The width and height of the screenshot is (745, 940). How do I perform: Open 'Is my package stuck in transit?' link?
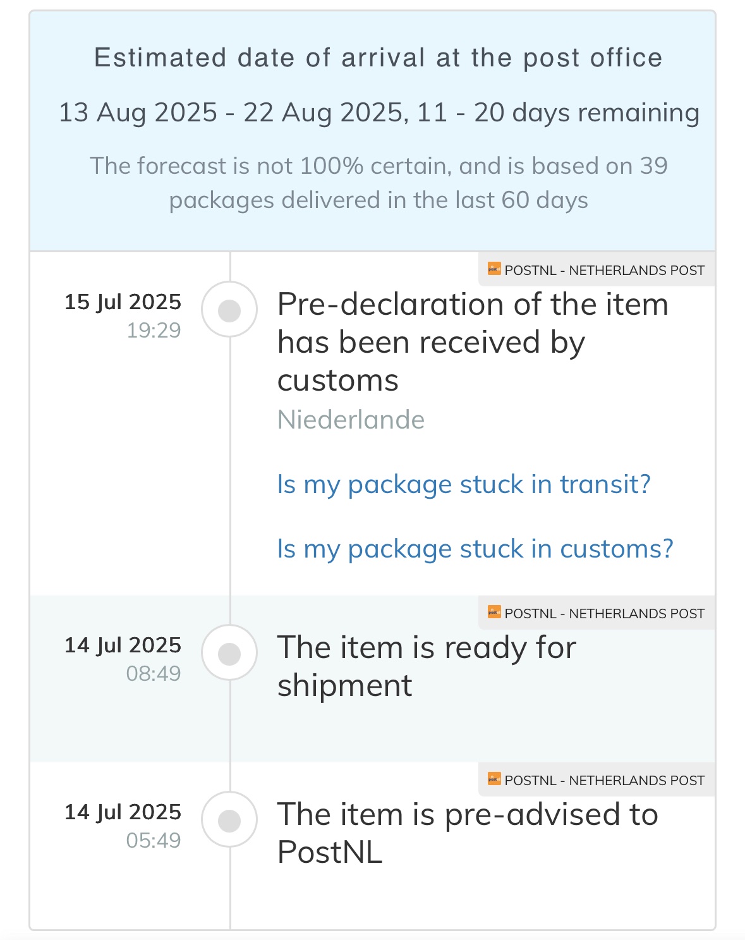click(x=464, y=484)
